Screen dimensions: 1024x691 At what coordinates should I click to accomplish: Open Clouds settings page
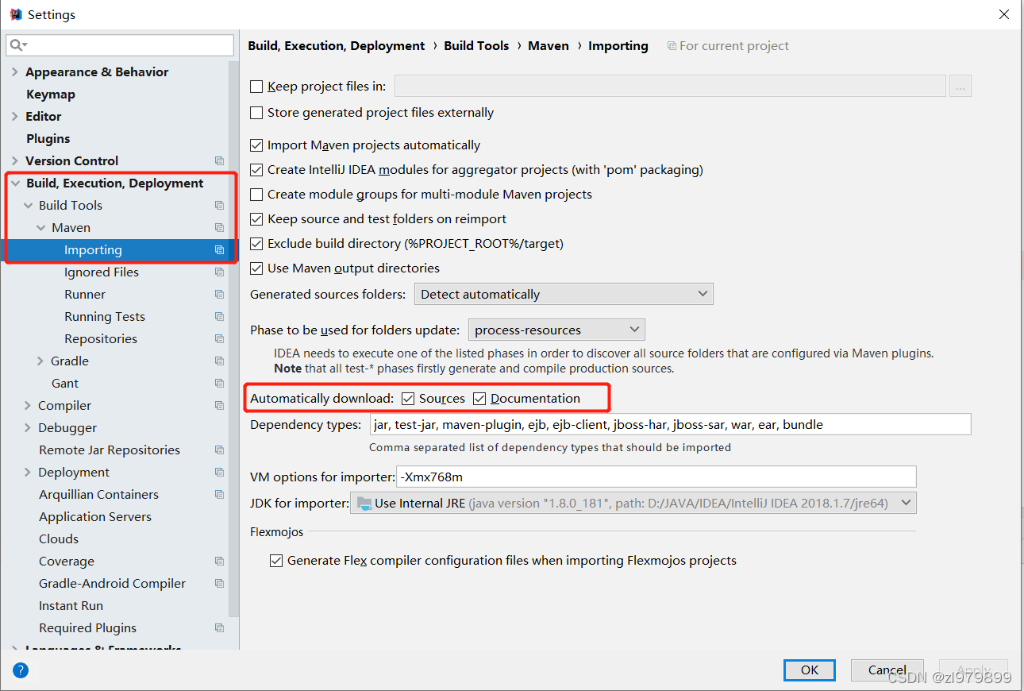point(59,539)
